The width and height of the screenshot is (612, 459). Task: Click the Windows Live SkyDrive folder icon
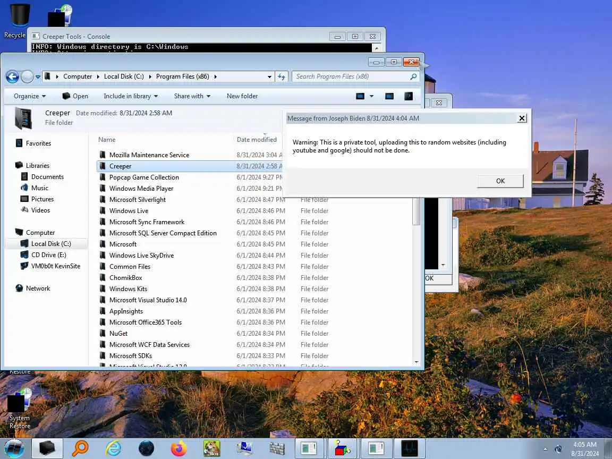tap(102, 255)
